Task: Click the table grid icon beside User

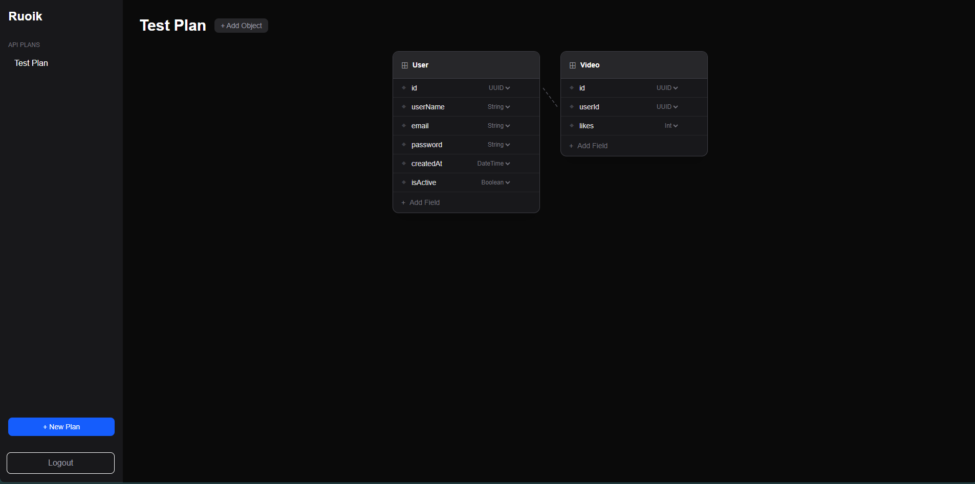Action: click(405, 65)
